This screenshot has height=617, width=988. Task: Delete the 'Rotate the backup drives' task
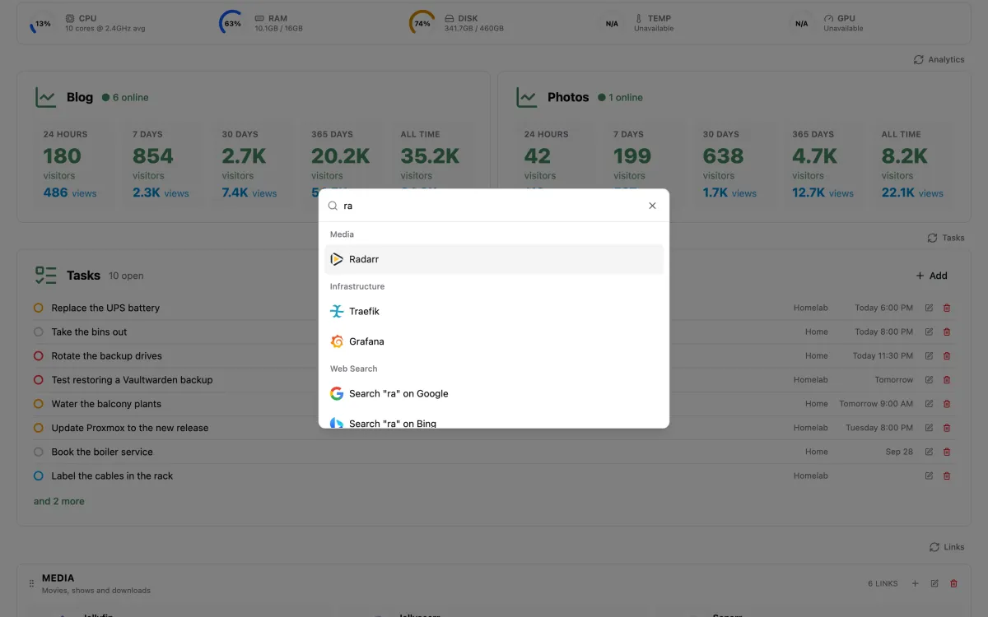point(947,355)
